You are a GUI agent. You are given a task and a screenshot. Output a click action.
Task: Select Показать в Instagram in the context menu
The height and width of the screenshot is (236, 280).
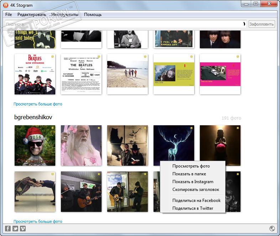[193, 182]
